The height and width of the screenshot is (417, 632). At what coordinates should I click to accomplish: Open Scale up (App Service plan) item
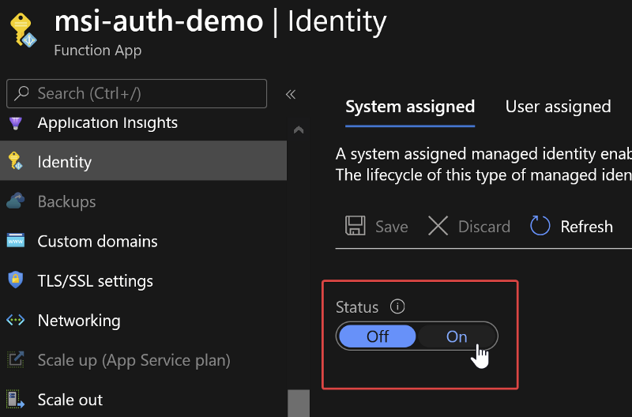(x=144, y=359)
